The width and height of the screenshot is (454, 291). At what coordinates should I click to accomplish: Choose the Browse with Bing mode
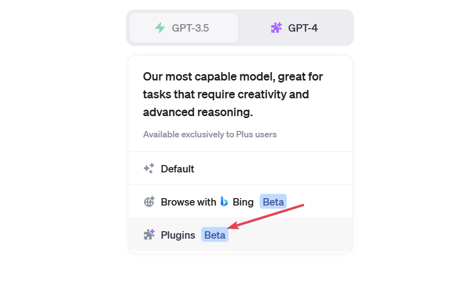tap(240, 202)
